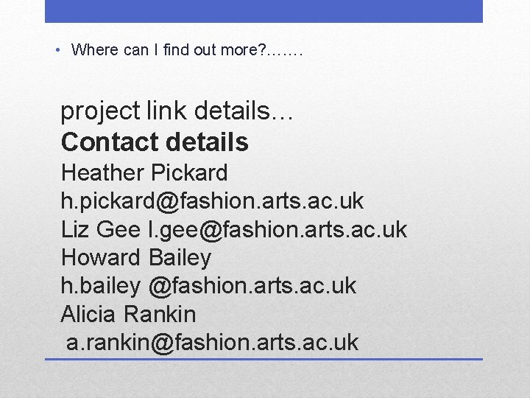Click the blue horizontal line under the emails
Screen dimensions: 530x398
click(x=264, y=359)
